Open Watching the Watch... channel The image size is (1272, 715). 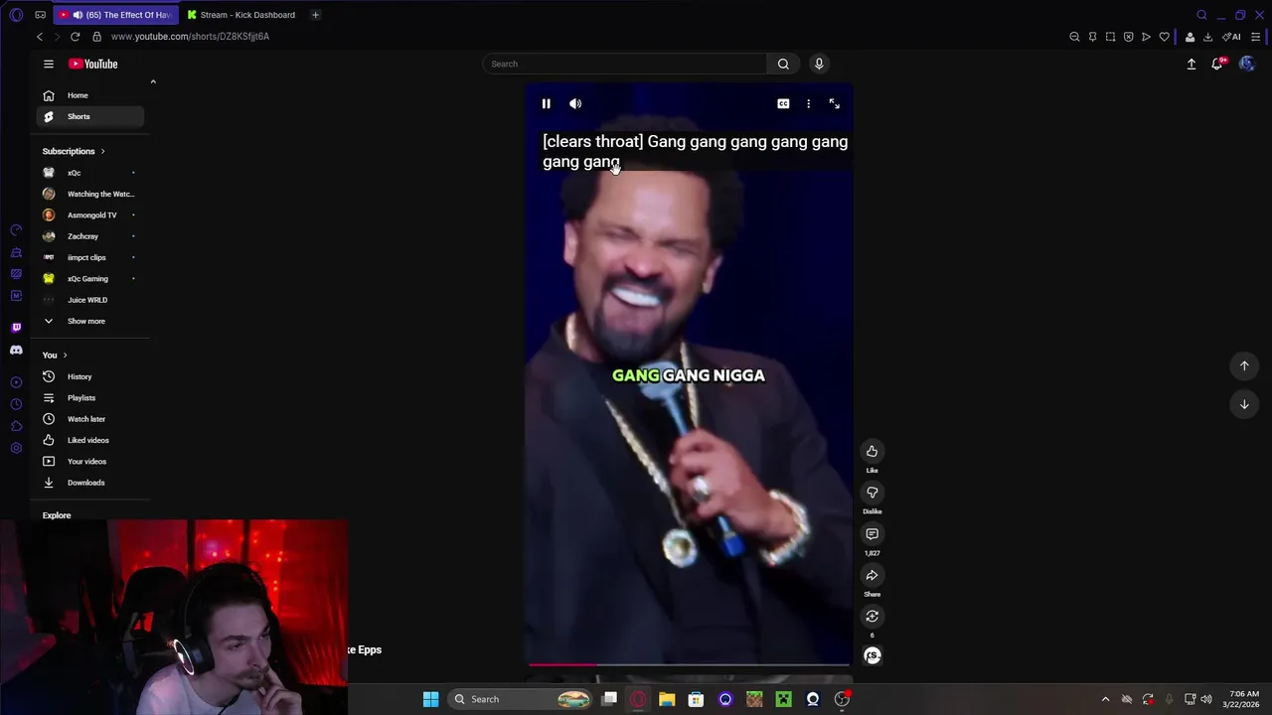[x=90, y=194]
